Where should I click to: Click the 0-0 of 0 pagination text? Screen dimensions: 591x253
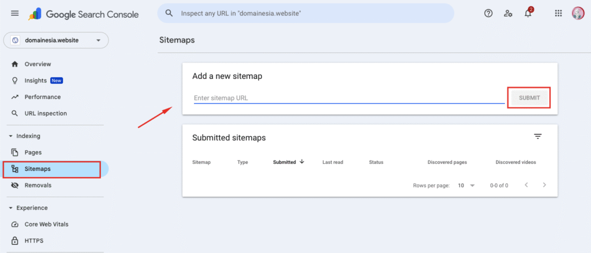click(499, 185)
